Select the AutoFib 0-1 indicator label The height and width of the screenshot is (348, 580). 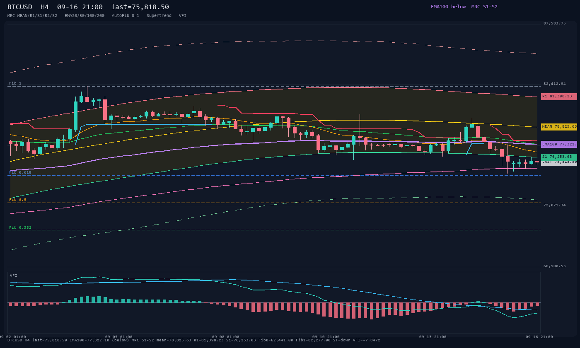pos(126,16)
